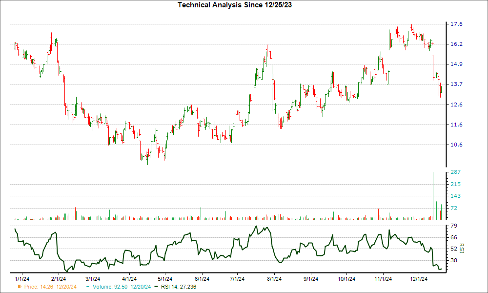Click the 12.6 price axis label
The height and width of the screenshot is (293, 488).
tap(456, 105)
